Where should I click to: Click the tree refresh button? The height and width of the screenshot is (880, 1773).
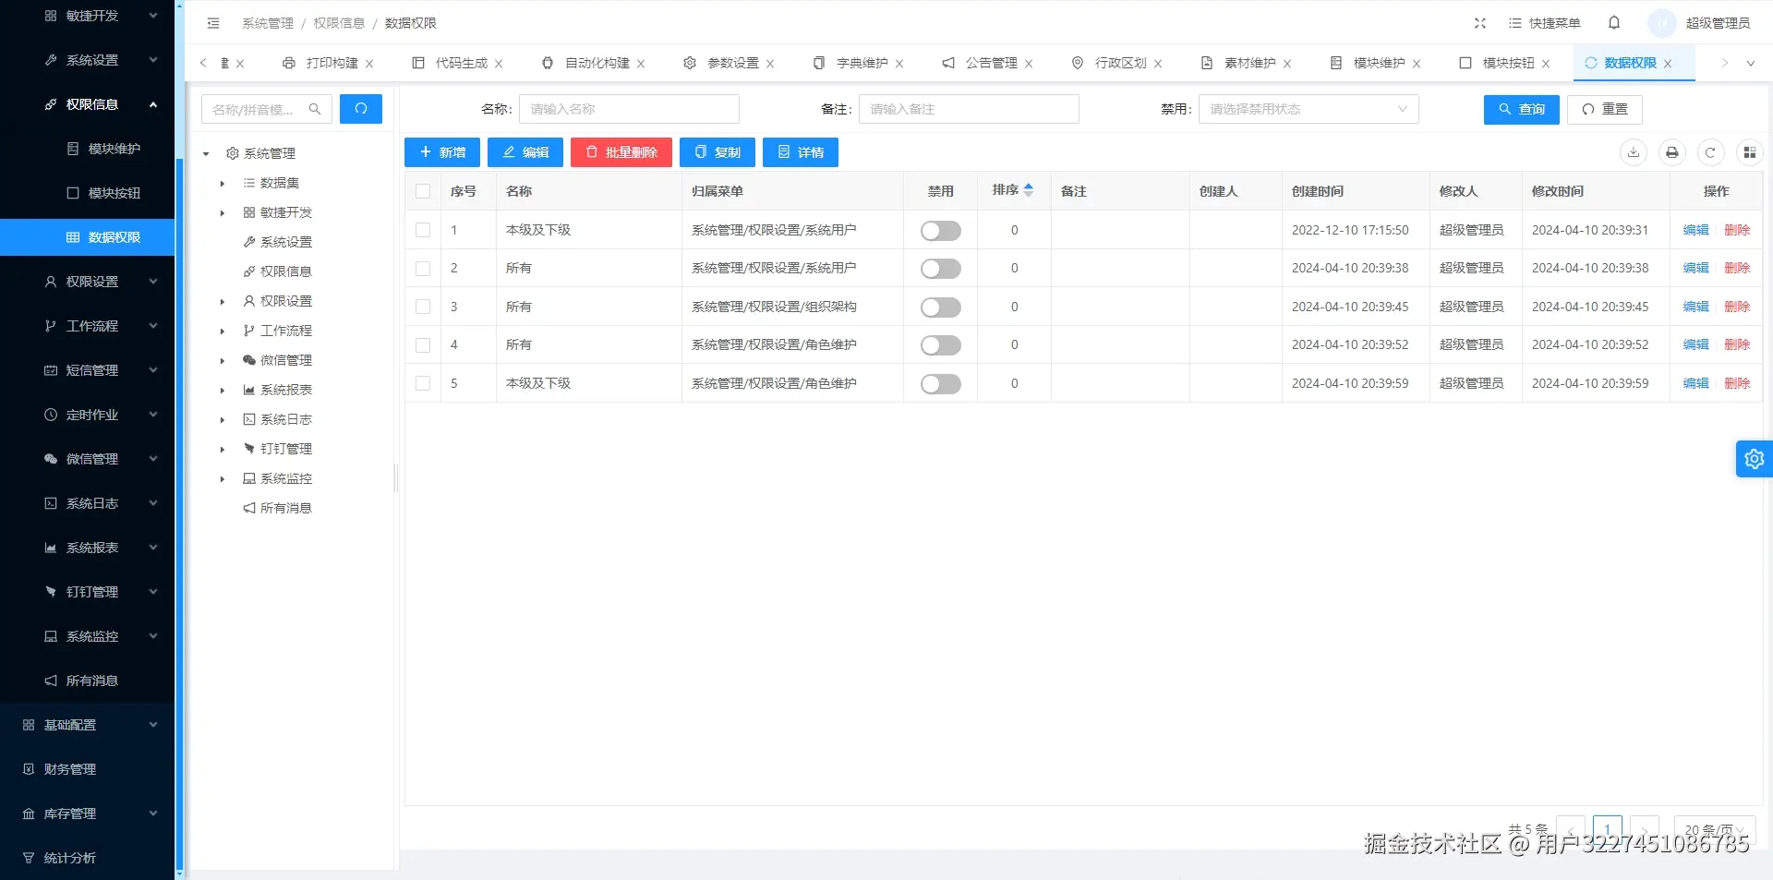361,109
